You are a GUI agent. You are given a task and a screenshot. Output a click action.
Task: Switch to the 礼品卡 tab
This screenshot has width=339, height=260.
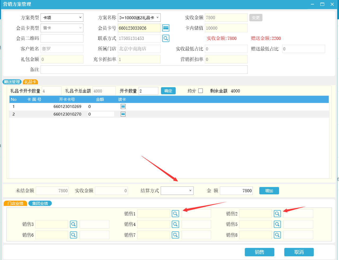[x=30, y=82]
